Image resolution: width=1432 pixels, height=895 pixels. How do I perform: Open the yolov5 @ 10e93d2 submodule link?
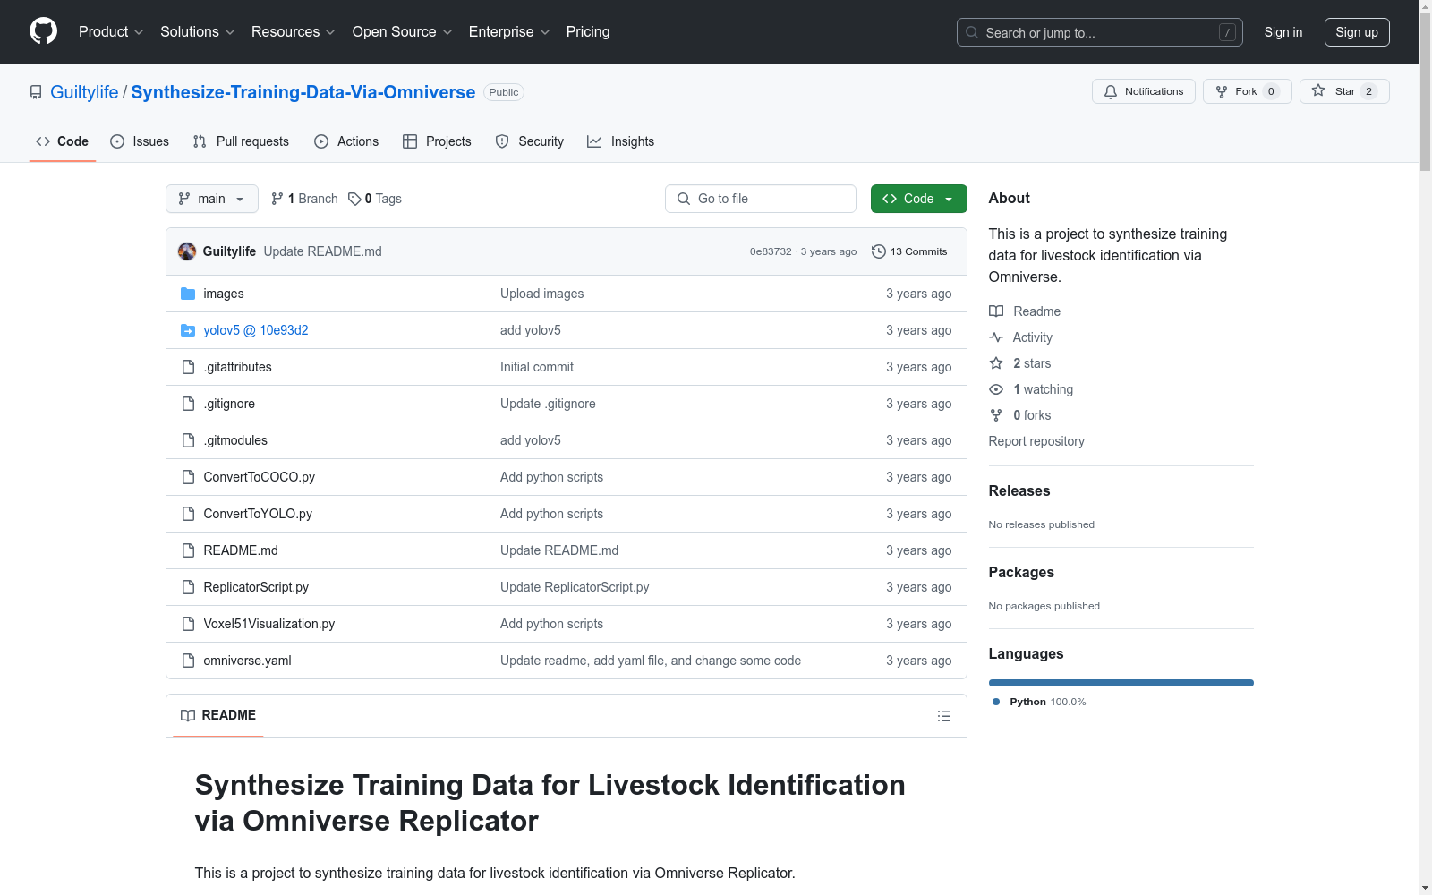tap(256, 330)
